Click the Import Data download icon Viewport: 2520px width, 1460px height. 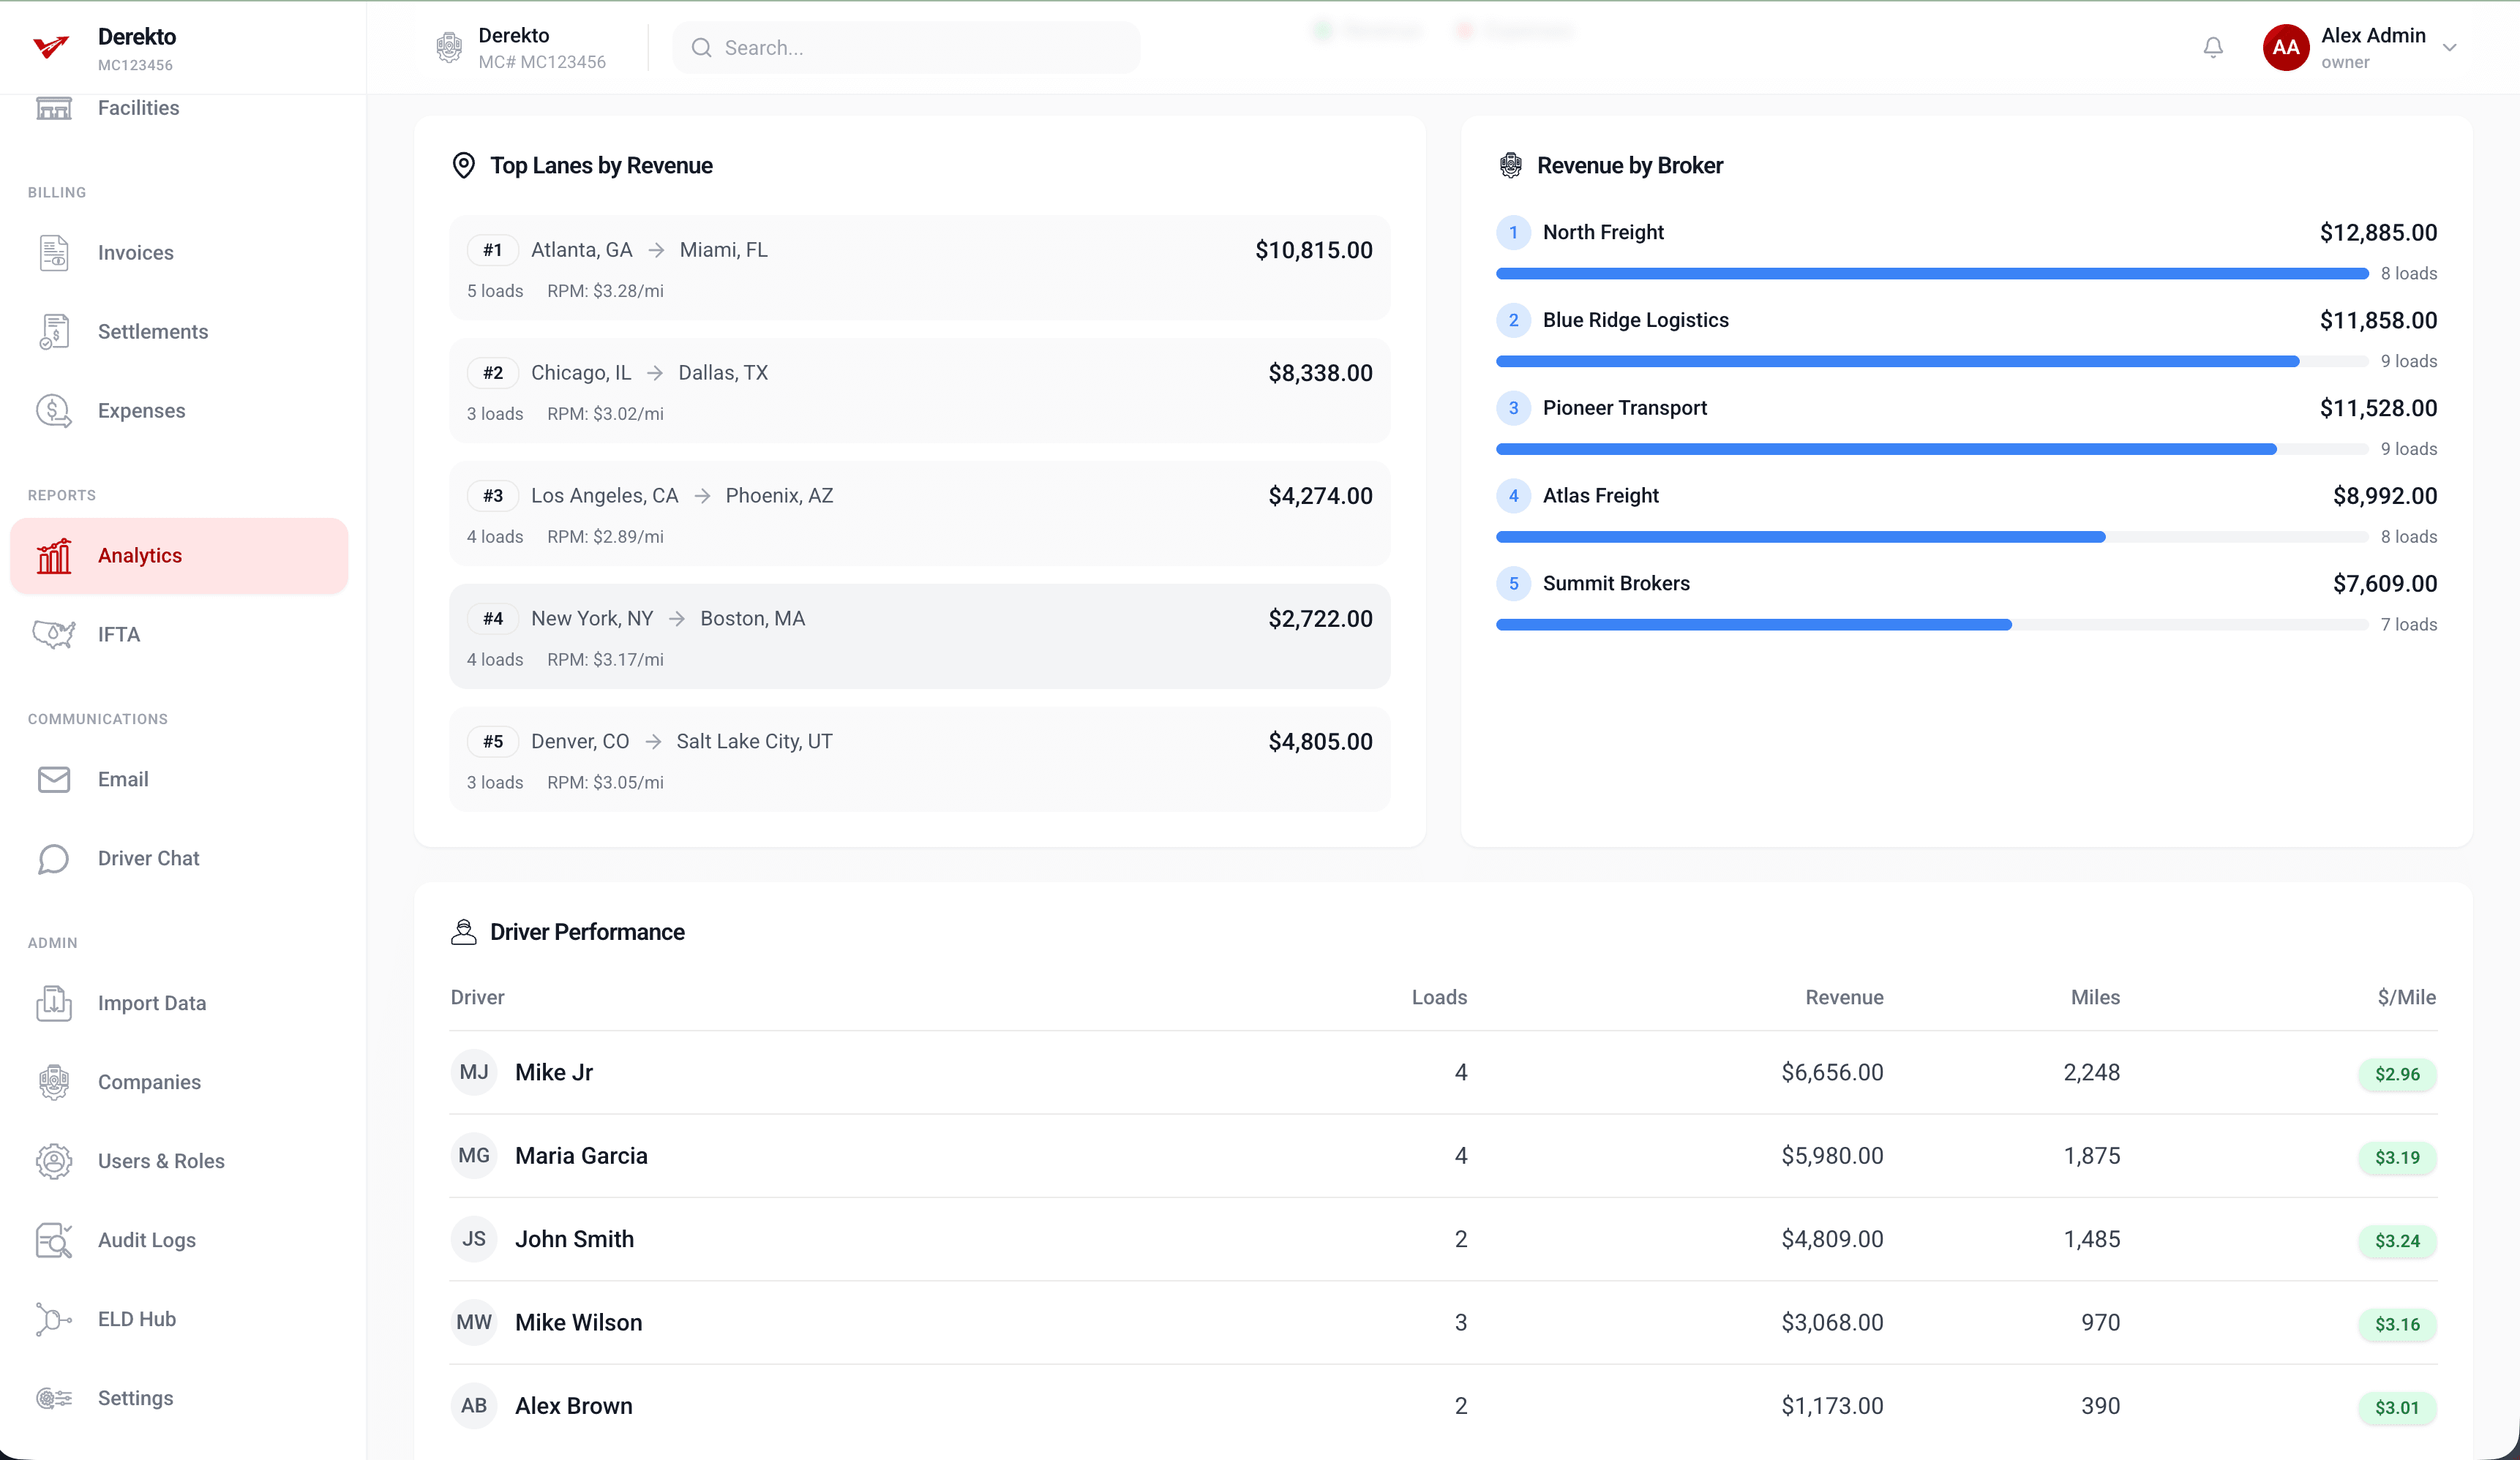(x=54, y=1003)
